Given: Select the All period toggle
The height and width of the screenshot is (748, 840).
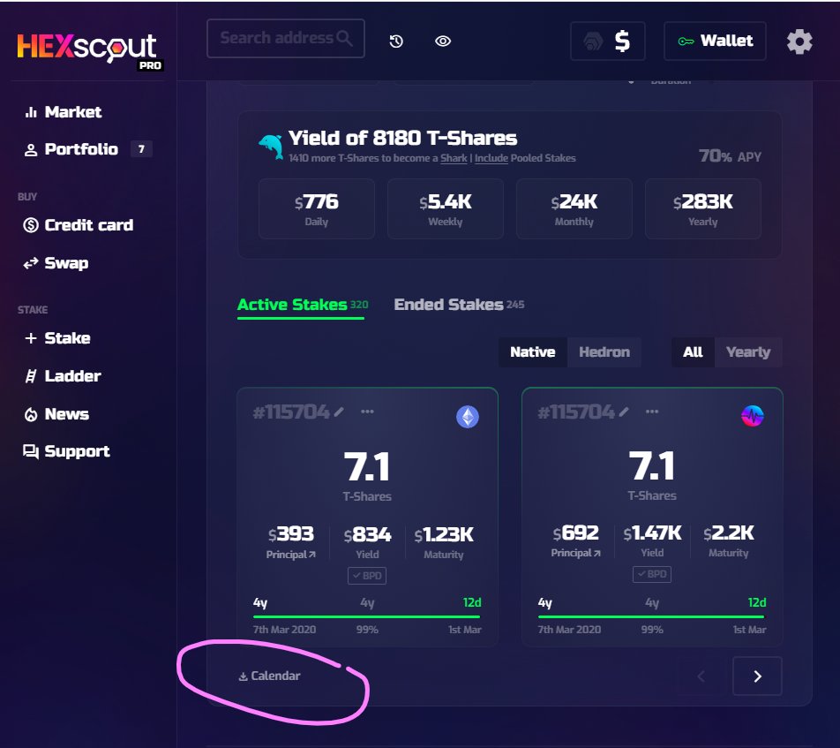Looking at the screenshot, I should (693, 352).
